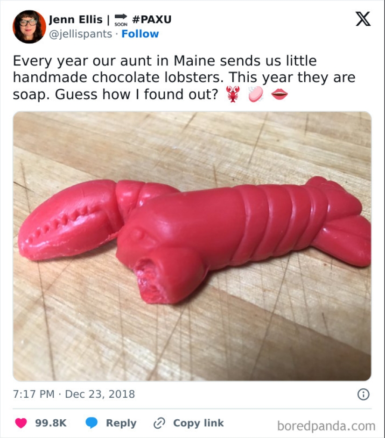Click the lobster emoji in tweet

[x=232, y=94]
